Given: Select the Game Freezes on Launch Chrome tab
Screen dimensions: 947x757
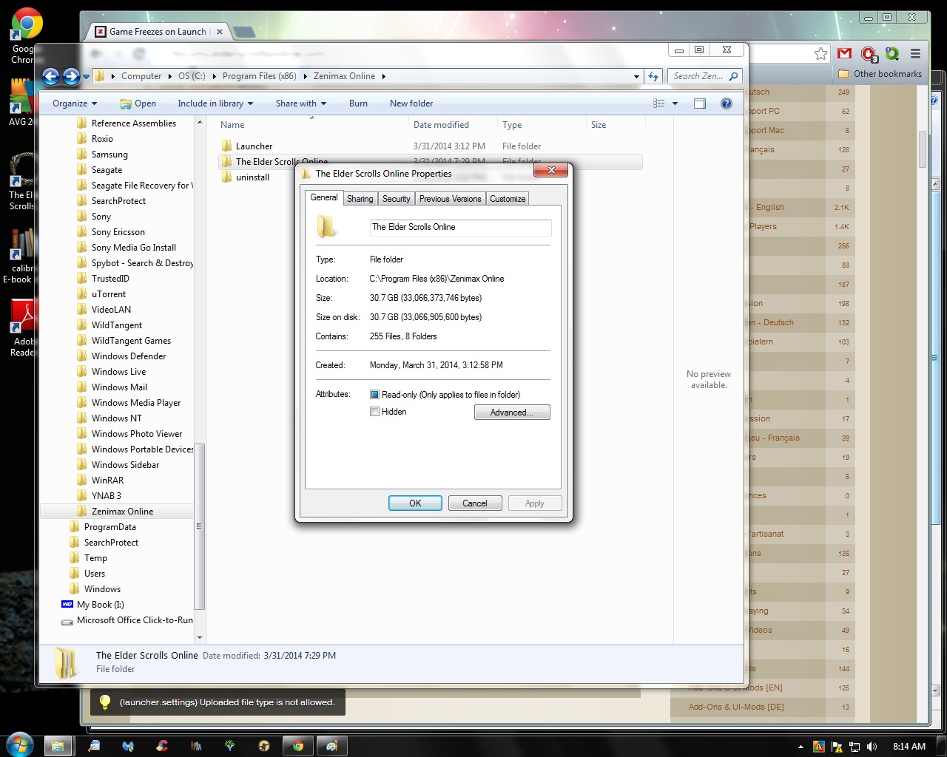Looking at the screenshot, I should tap(158, 32).
